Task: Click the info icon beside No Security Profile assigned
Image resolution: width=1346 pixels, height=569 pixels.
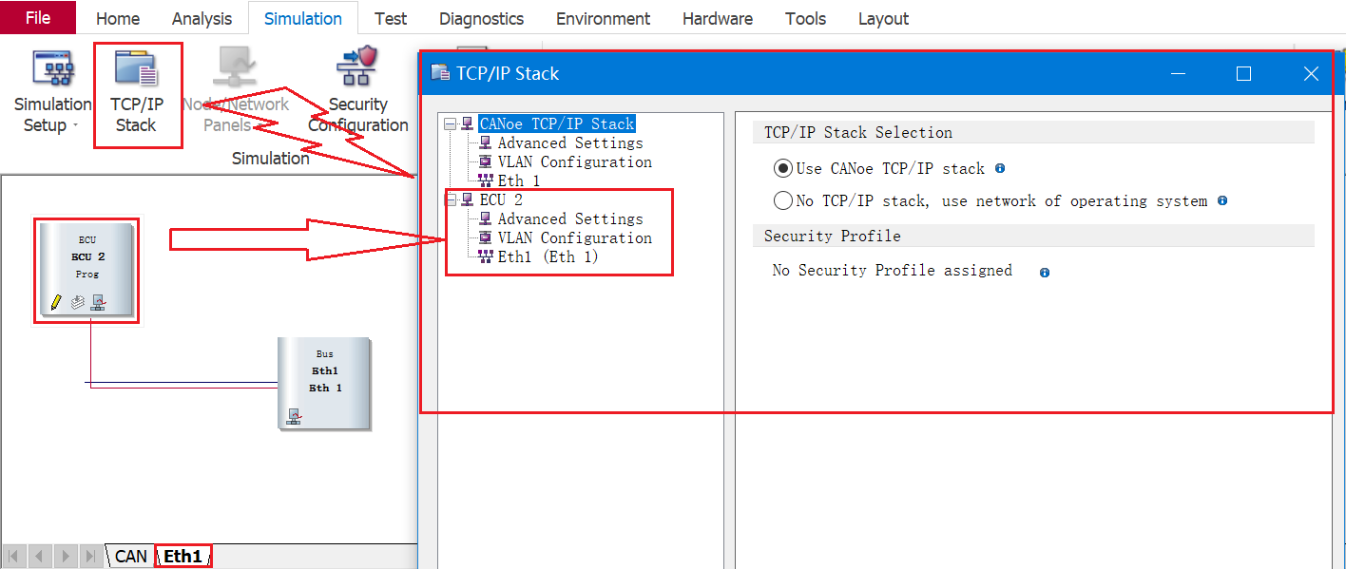Action: 1045,272
